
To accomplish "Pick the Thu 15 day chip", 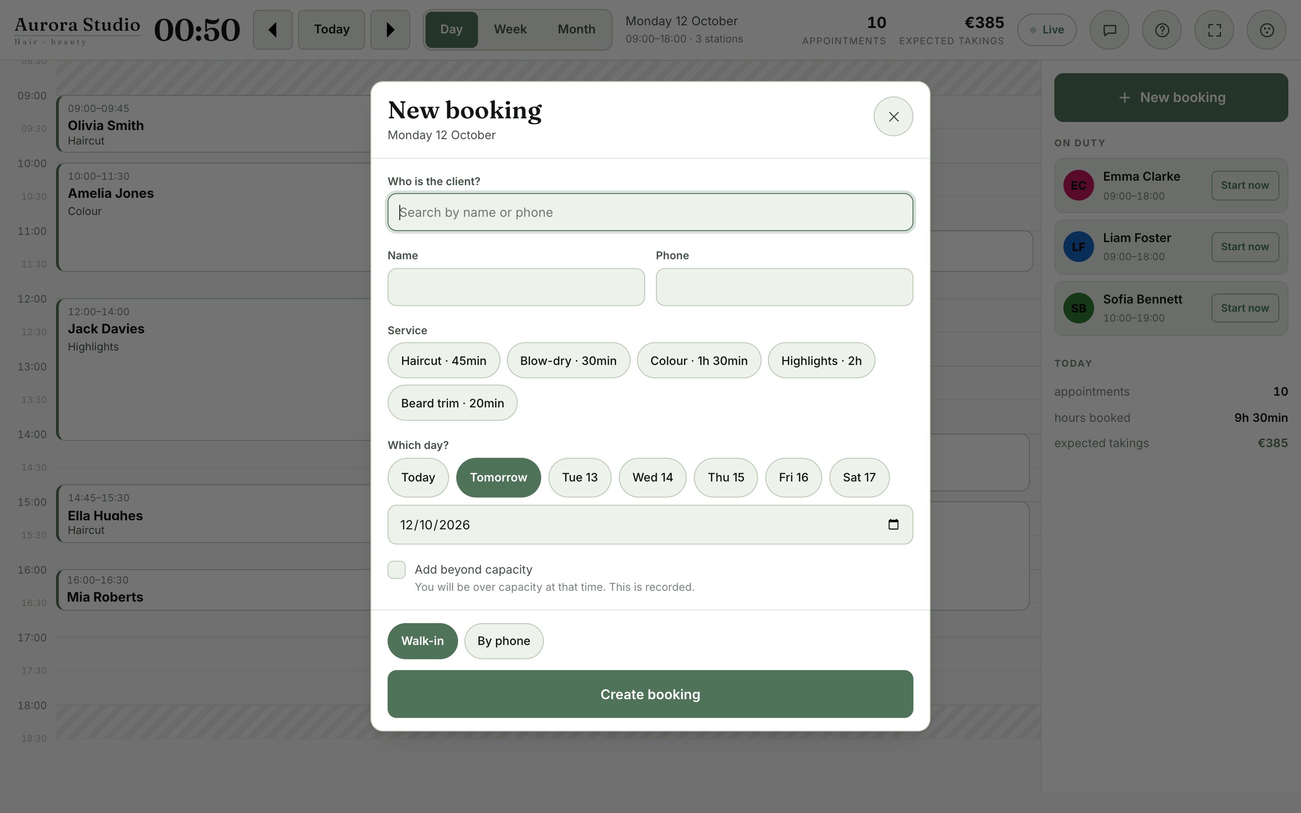I will tap(726, 477).
